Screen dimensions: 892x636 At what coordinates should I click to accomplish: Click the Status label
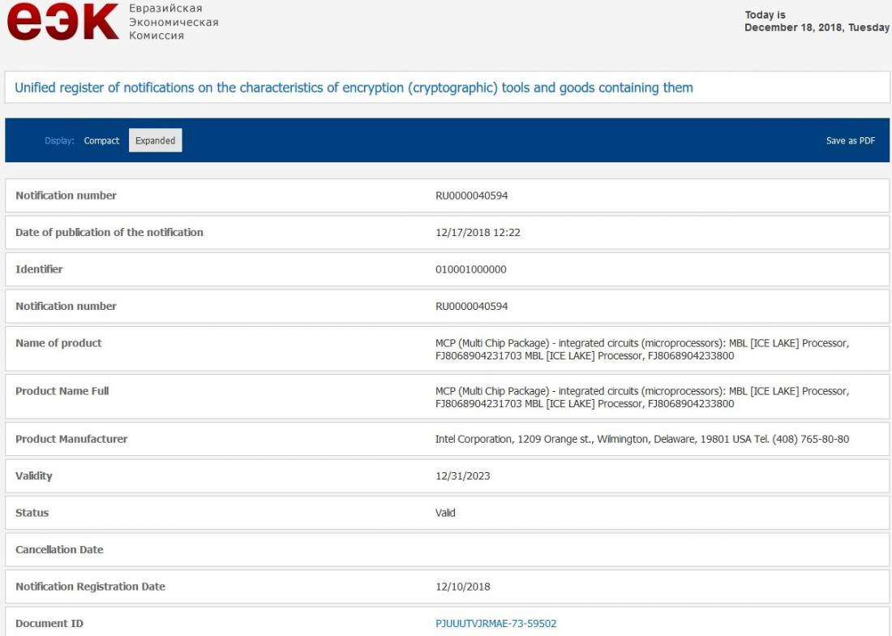coord(32,513)
